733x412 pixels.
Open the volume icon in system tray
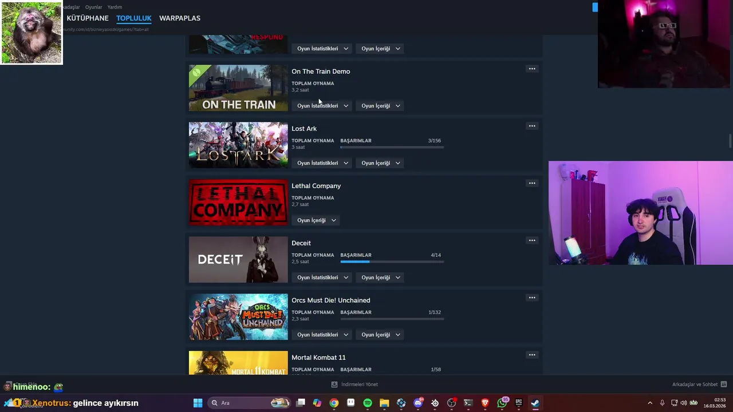pyautogui.click(x=684, y=403)
